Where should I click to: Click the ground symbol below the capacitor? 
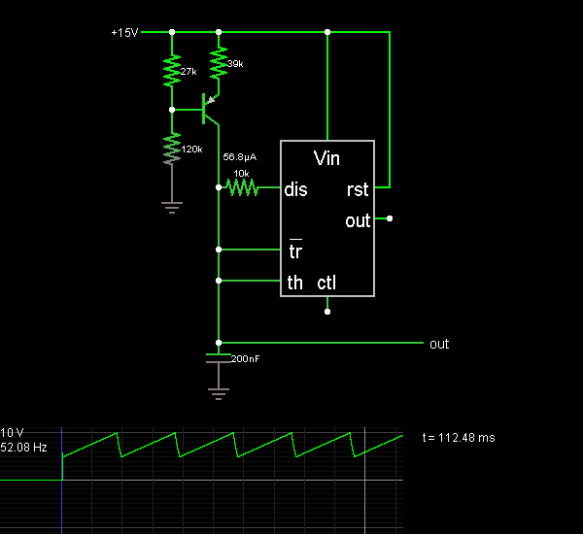219,393
